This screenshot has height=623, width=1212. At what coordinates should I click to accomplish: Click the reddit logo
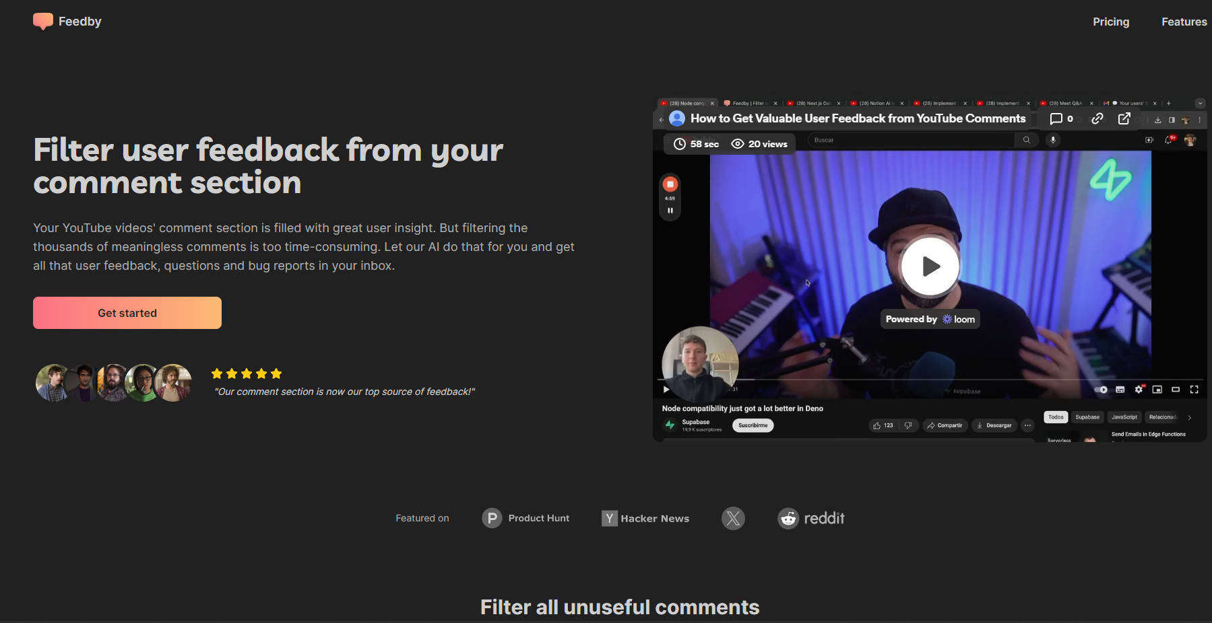(811, 518)
